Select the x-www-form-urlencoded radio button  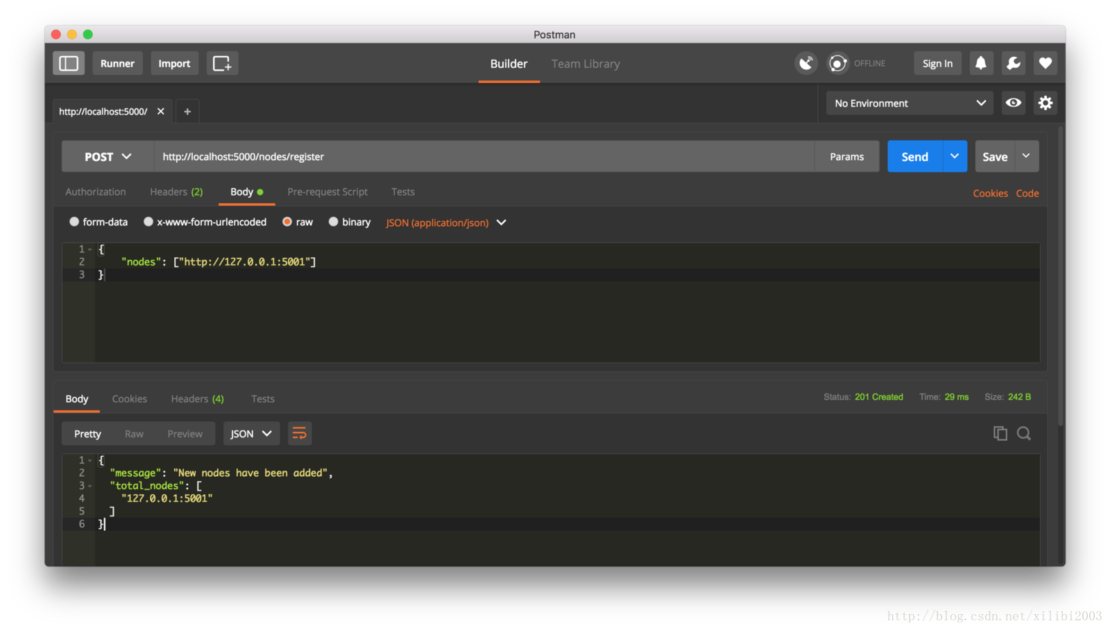[148, 222]
